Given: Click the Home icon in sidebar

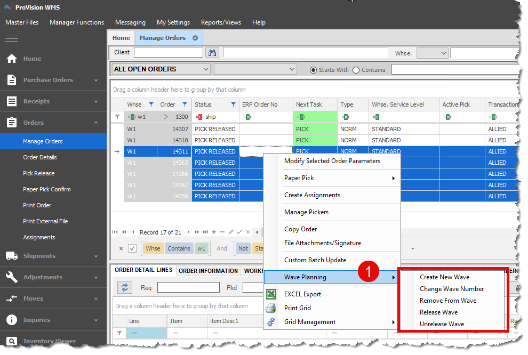Looking at the screenshot, I should [12, 59].
